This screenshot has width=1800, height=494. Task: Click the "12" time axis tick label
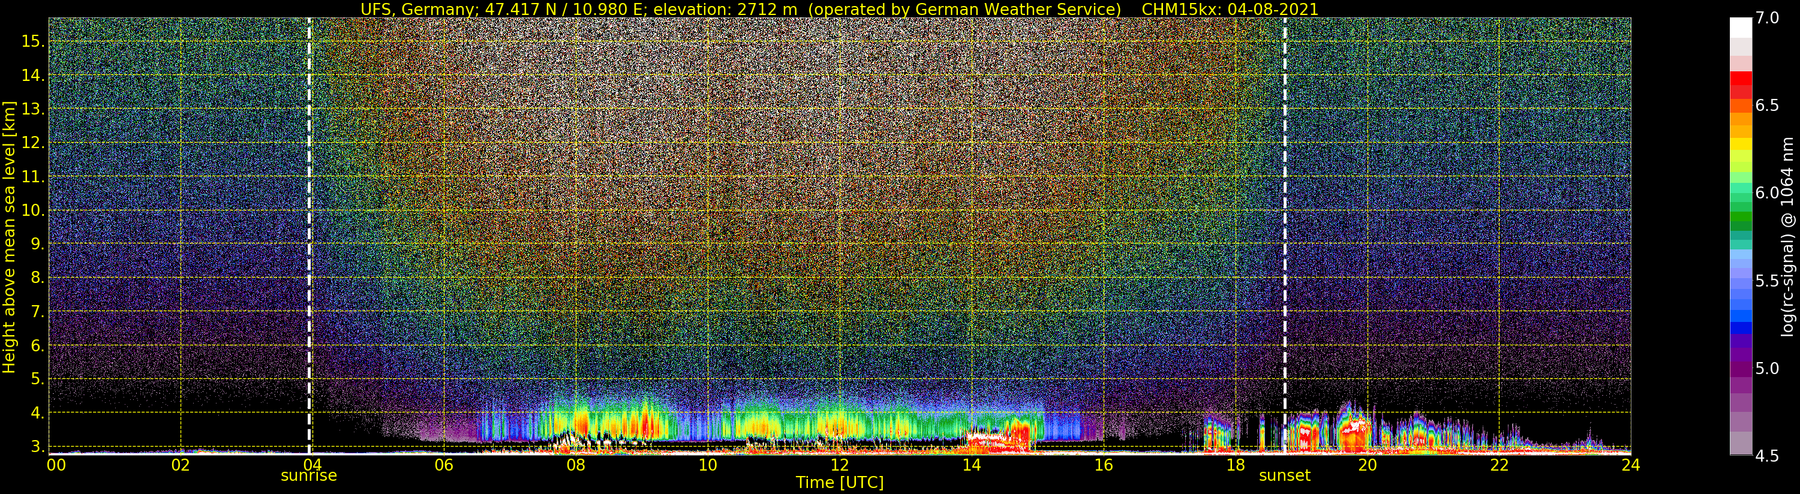pos(839,465)
